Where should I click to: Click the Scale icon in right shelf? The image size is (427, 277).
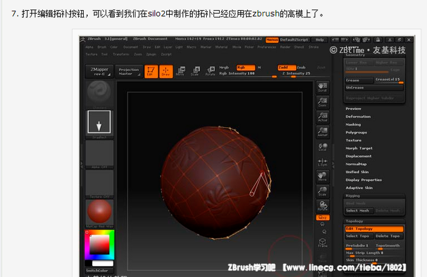click(323, 192)
